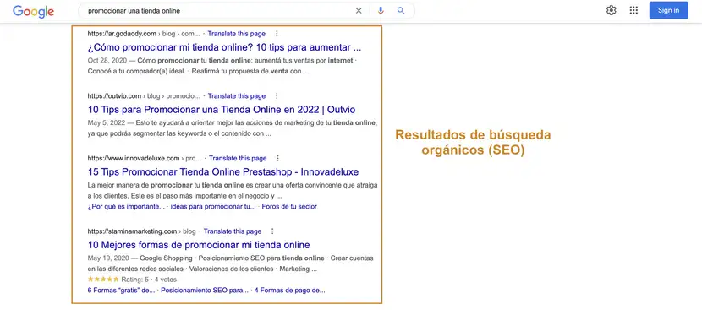702x310 pixels.
Task: Click the magnifying glass search icon
Action: 401,11
